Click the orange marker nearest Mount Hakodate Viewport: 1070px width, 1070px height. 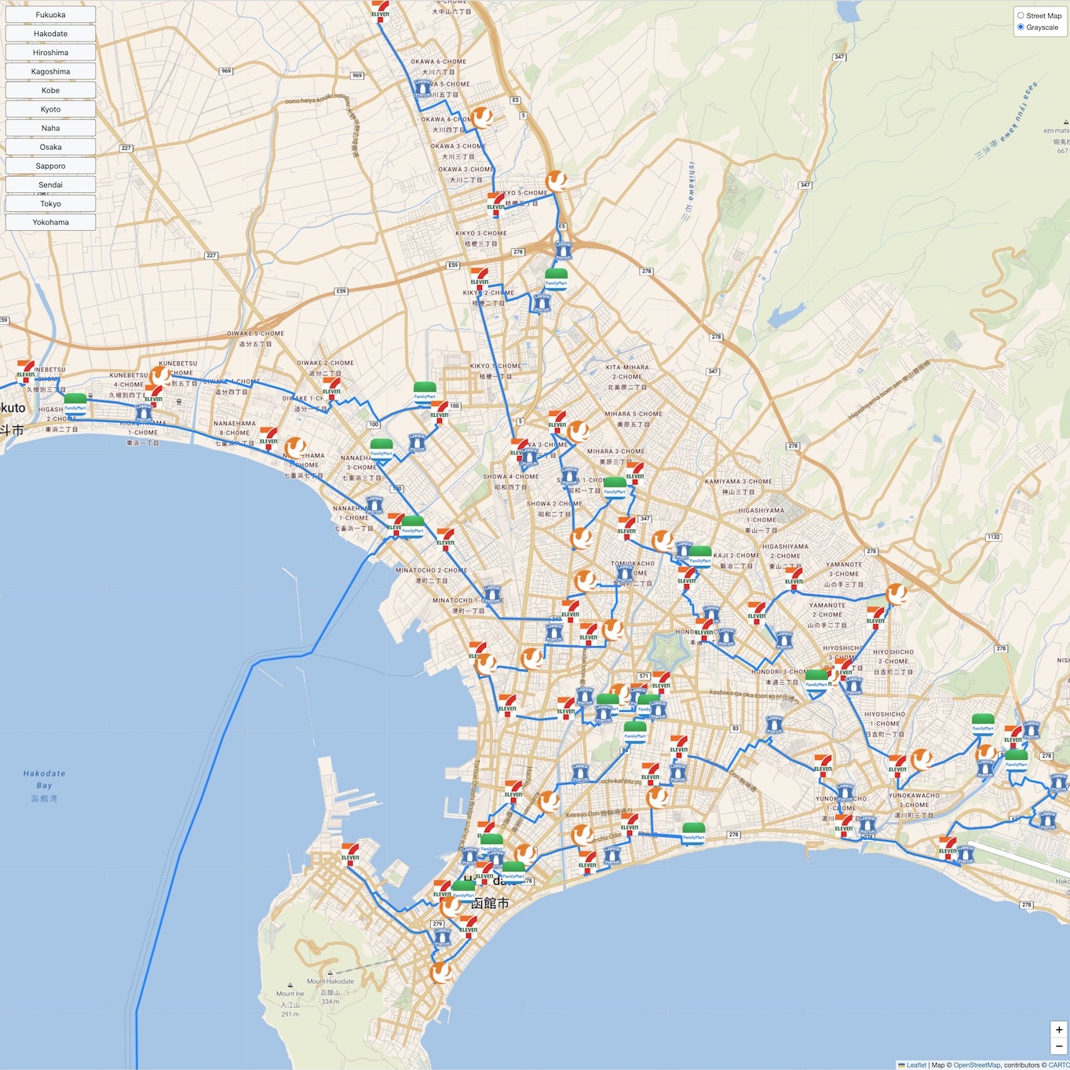click(441, 972)
